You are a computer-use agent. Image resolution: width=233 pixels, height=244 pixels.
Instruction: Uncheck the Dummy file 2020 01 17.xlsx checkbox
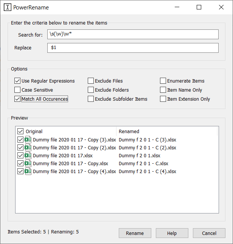(20, 156)
